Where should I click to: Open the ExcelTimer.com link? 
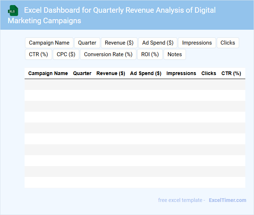227,200
